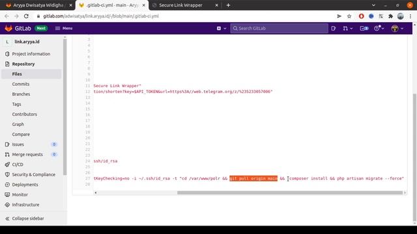Click the Repository sidebar item
Screen dimensions: 417x234
pyautogui.click(x=23, y=64)
